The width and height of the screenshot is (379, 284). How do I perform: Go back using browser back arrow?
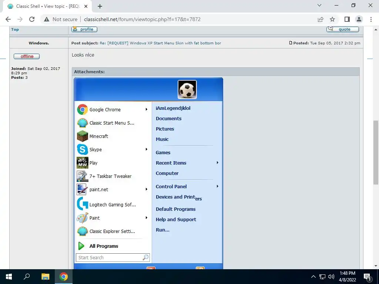pyautogui.click(x=8, y=19)
